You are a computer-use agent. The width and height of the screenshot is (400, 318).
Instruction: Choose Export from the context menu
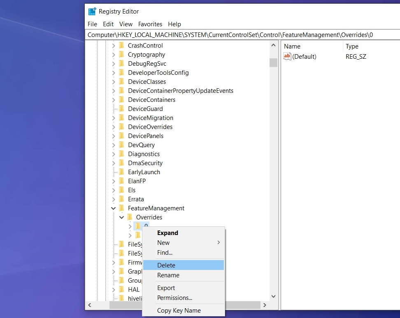(x=184, y=288)
